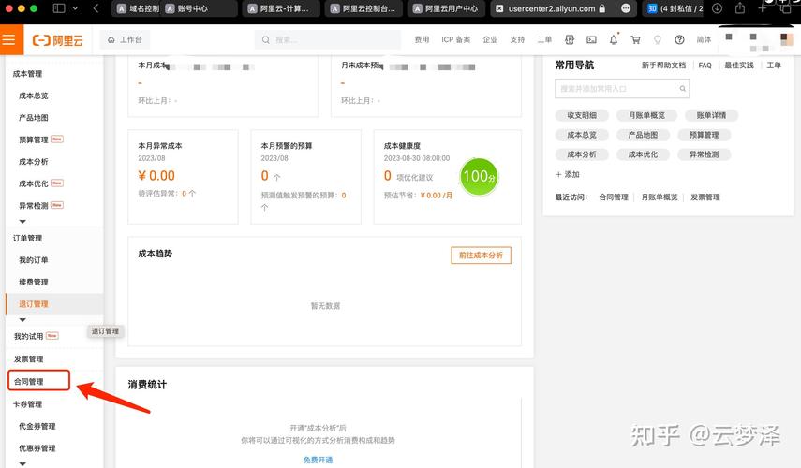The width and height of the screenshot is (801, 468).
Task: Open the help question mark icon
Action: click(x=679, y=40)
